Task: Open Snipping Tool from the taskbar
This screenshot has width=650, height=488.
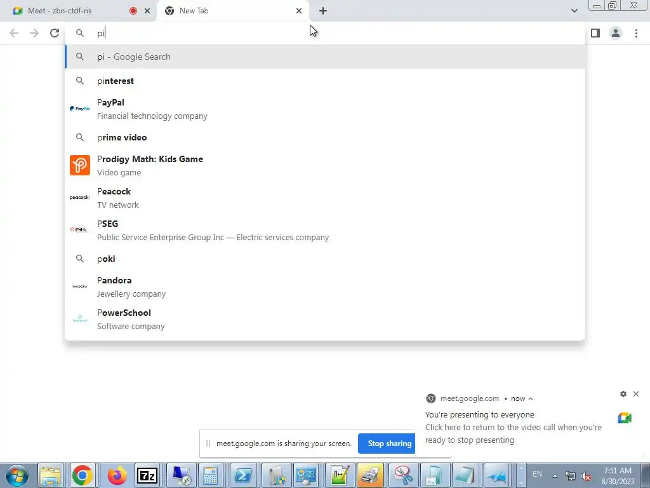Action: [402, 475]
